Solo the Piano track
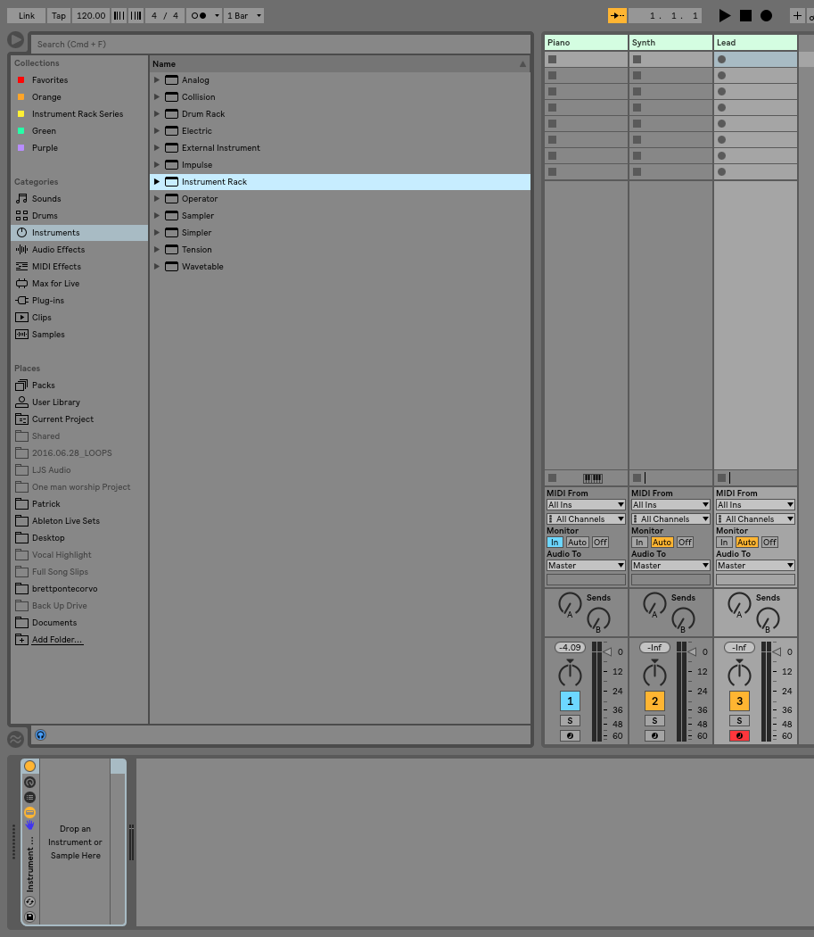This screenshot has height=937, width=814. point(570,721)
